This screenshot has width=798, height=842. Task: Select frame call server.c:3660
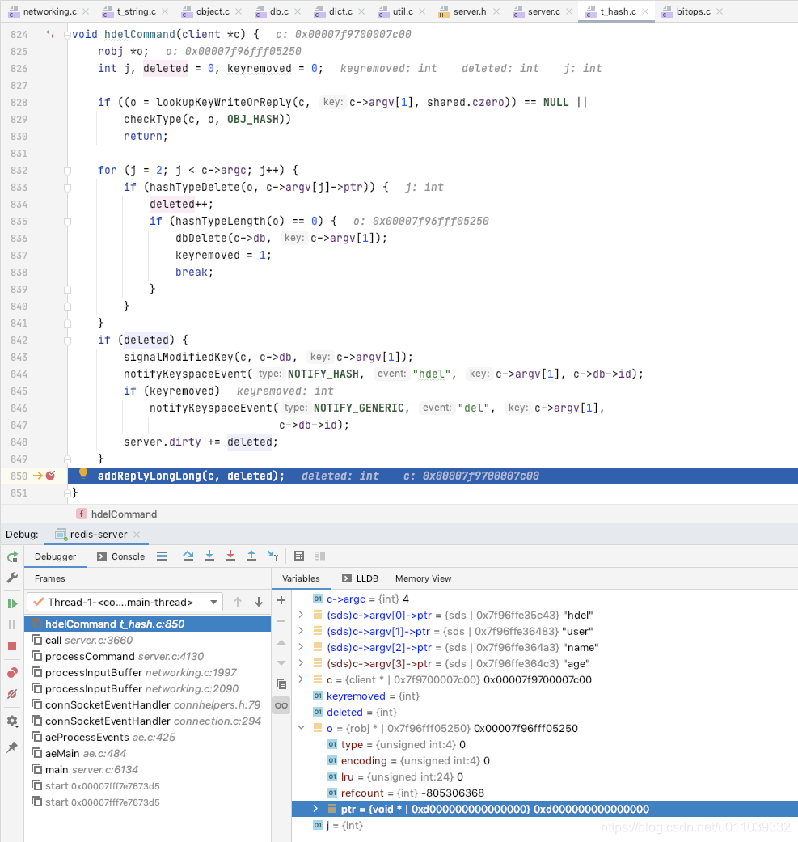pos(148,640)
